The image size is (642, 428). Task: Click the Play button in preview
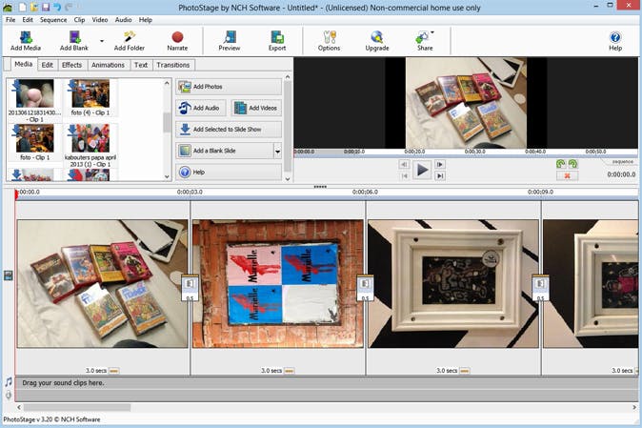tap(422, 170)
